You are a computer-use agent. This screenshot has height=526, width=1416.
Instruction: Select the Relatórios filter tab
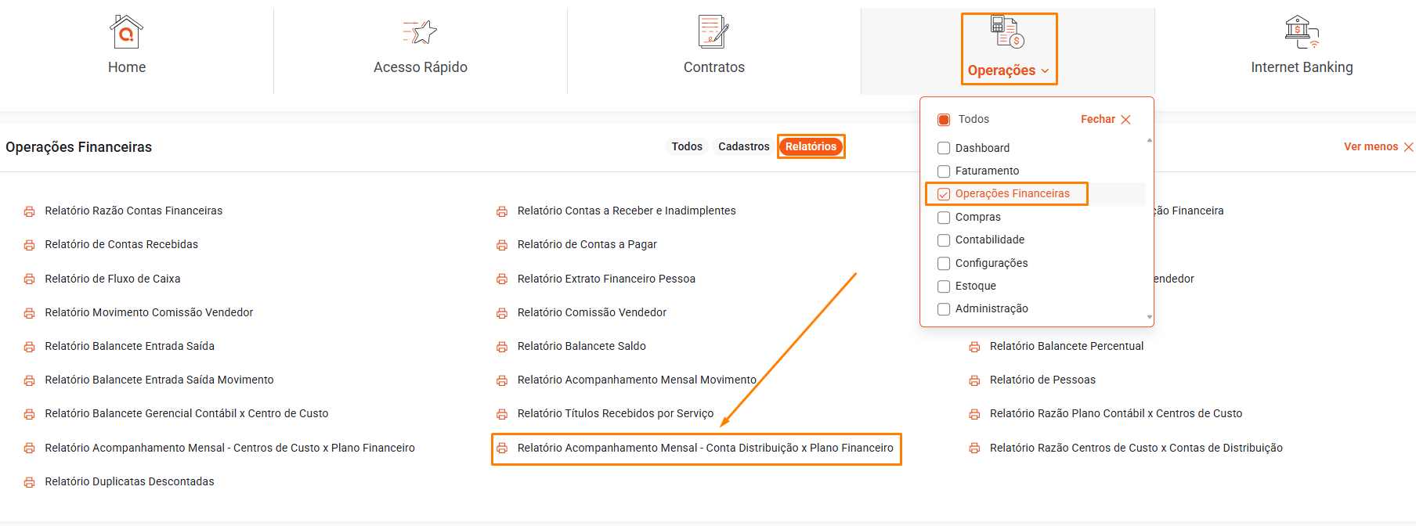coord(811,146)
